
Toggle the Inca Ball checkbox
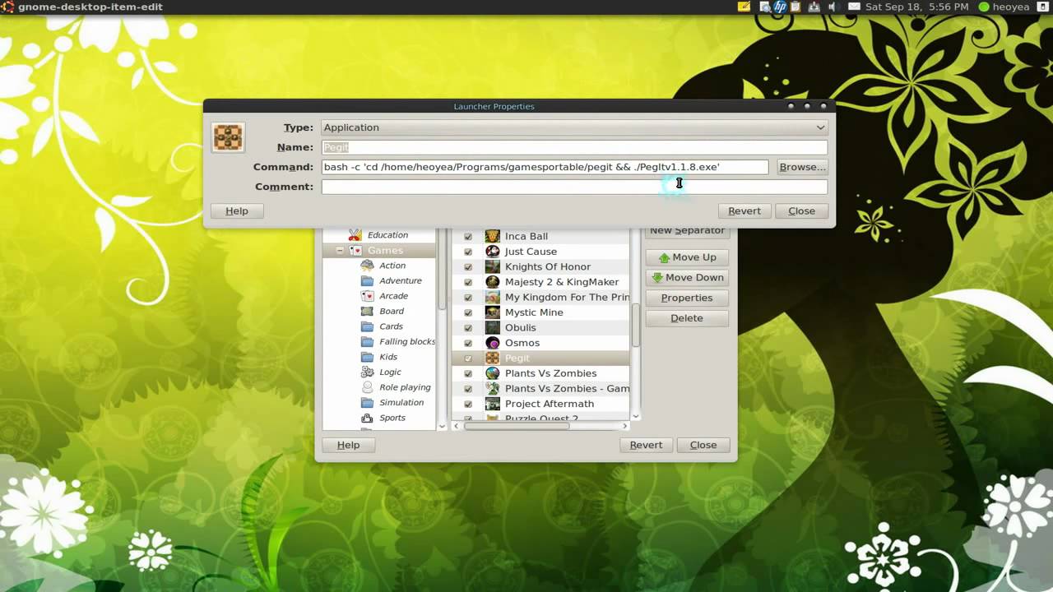468,237
